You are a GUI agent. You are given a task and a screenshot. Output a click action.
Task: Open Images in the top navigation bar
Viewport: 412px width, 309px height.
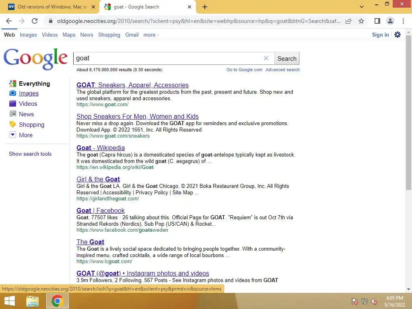click(29, 35)
